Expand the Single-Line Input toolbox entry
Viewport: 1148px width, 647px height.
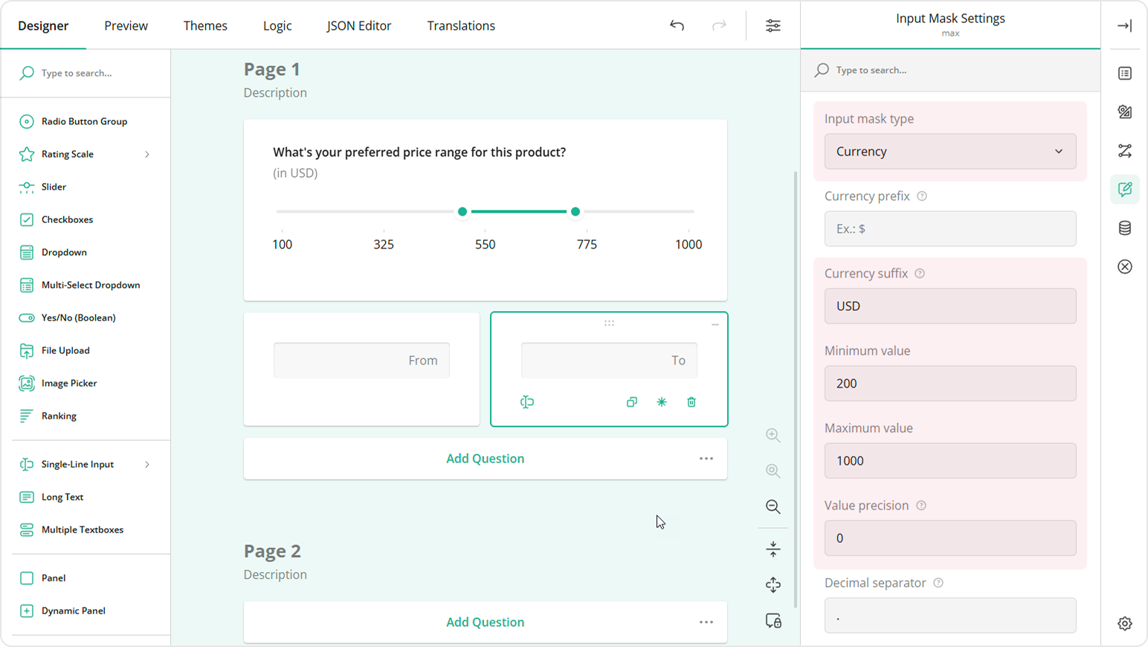tap(148, 463)
